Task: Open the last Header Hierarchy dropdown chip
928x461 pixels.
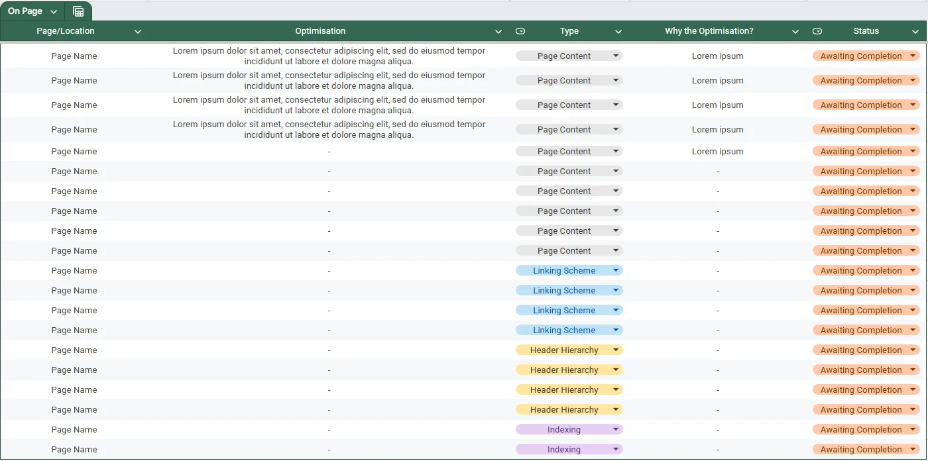Action: [x=569, y=410]
